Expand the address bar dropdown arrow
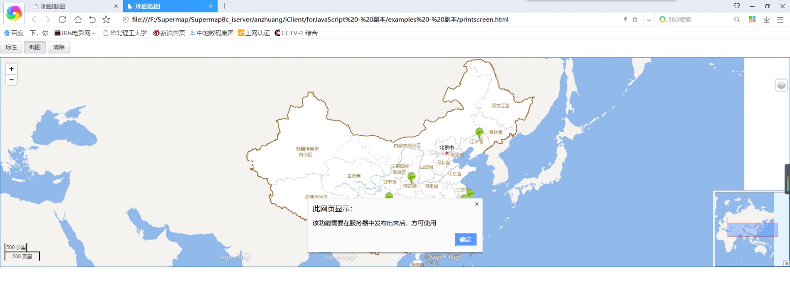 [649, 19]
